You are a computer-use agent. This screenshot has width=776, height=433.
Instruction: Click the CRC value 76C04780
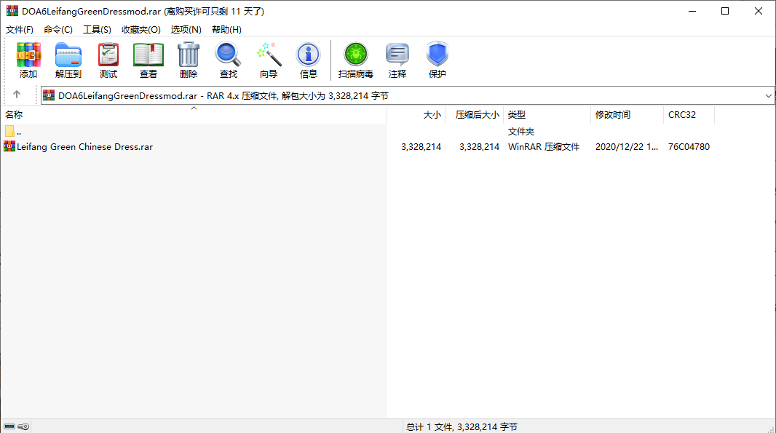point(689,146)
